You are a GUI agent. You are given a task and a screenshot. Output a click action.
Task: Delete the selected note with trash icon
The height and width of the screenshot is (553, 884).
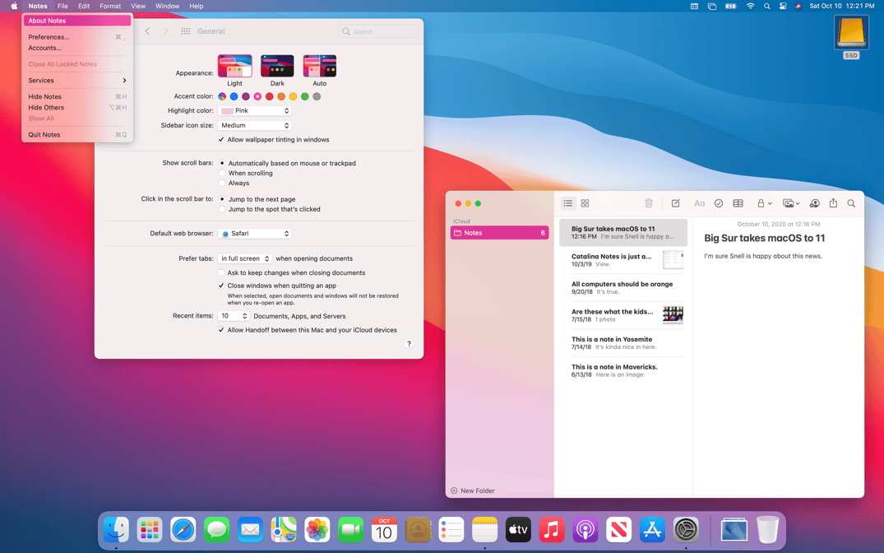click(x=648, y=203)
